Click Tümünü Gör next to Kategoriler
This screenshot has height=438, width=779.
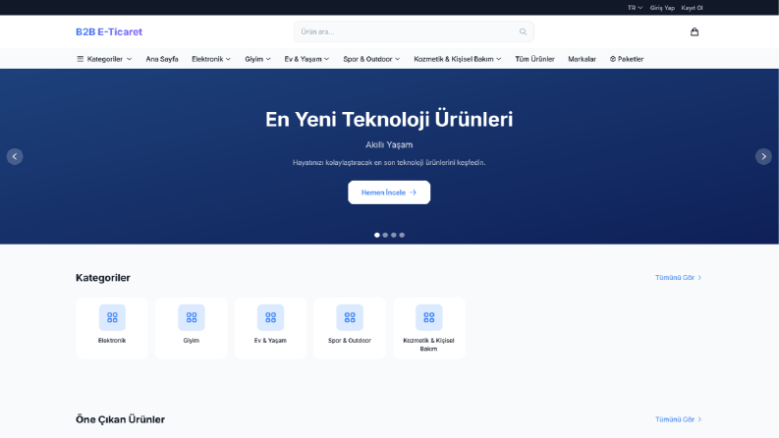678,278
